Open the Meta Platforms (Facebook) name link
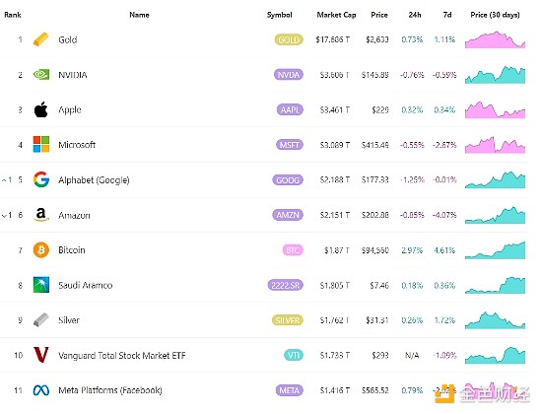Viewport: 541px width, 414px height. click(110, 390)
